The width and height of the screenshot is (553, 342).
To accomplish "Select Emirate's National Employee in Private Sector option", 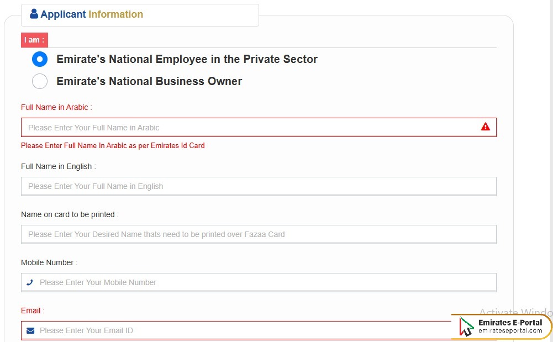I will point(39,59).
